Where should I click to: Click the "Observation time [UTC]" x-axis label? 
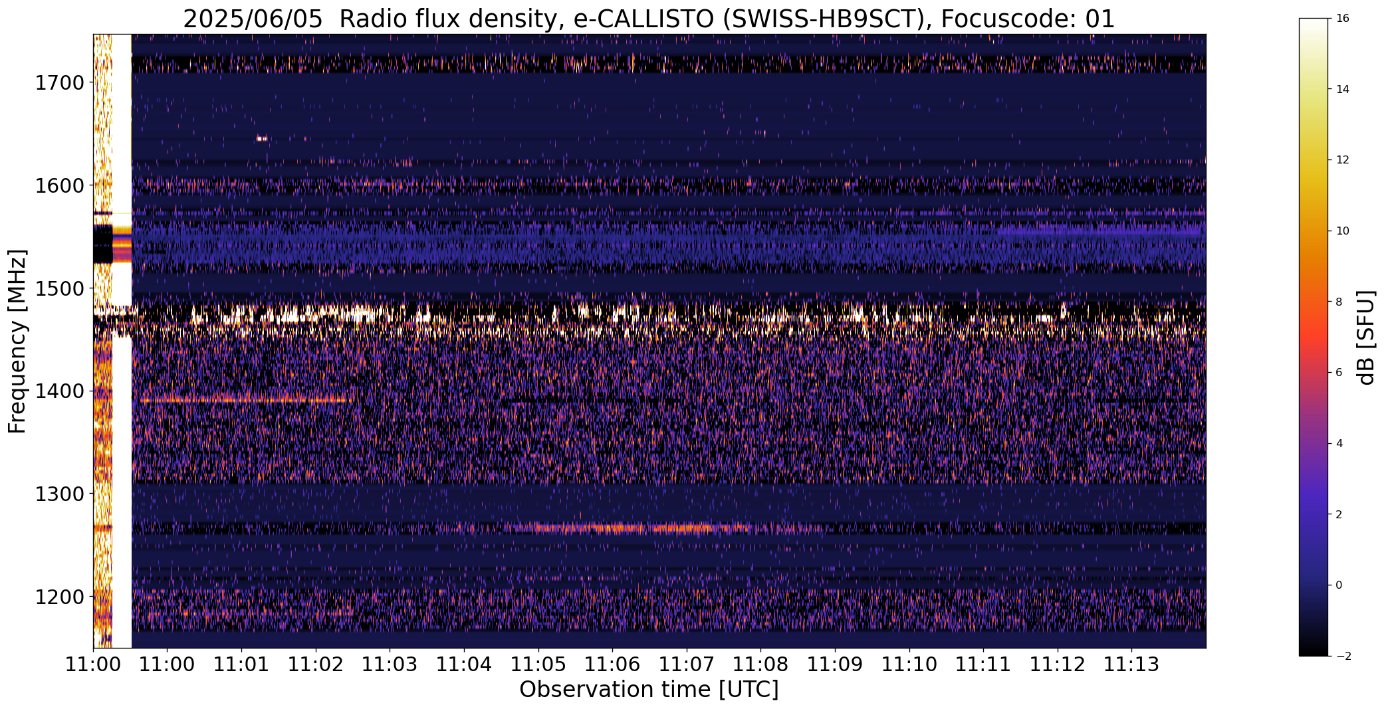coord(649,690)
